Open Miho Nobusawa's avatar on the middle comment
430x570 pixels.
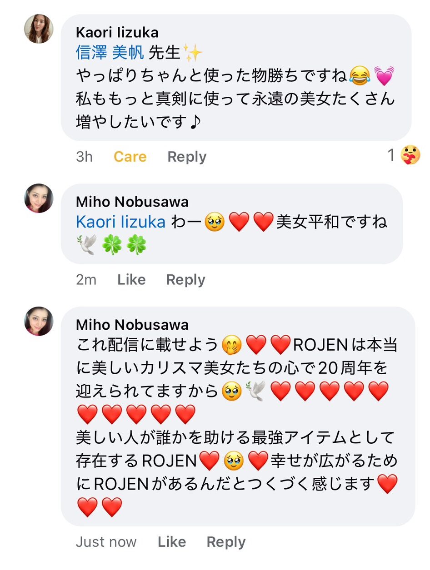(x=39, y=198)
